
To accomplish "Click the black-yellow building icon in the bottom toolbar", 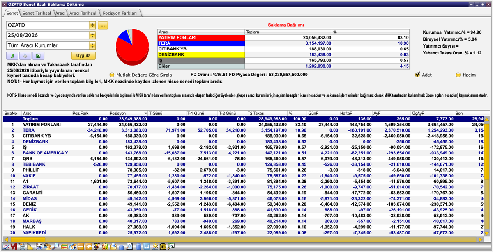I will pos(163,246).
